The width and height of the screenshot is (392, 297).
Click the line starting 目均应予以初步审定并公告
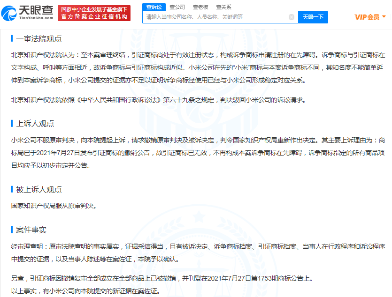tap(51, 165)
